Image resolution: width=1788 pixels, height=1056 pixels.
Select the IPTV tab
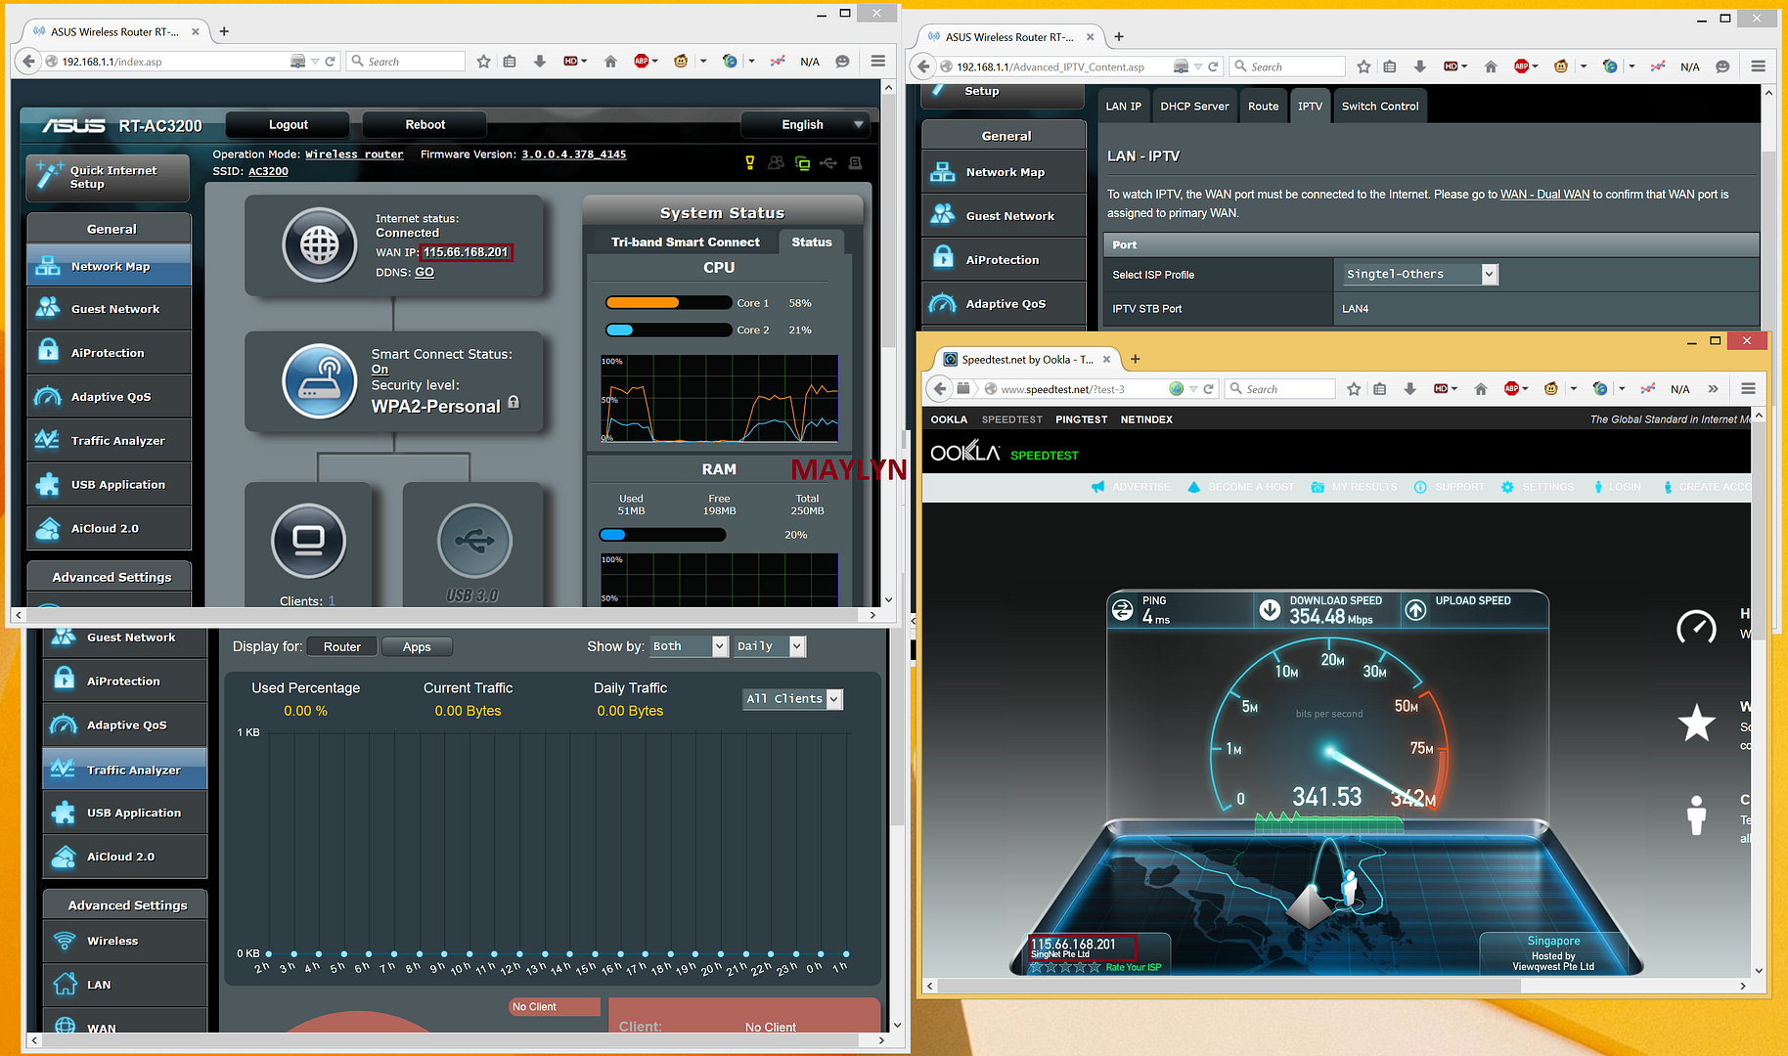(1310, 106)
